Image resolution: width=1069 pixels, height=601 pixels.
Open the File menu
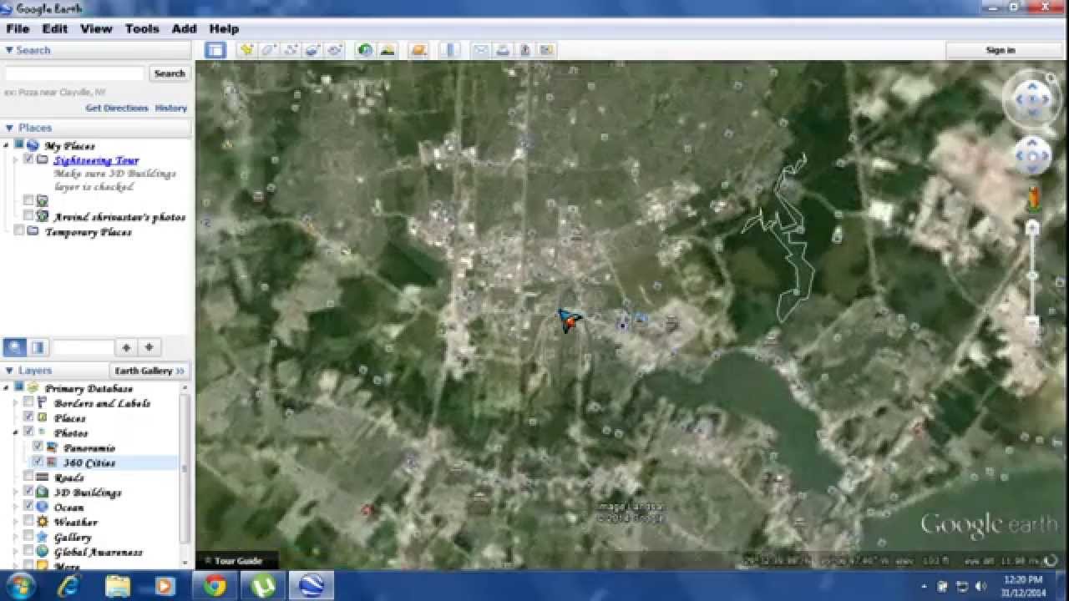point(18,28)
